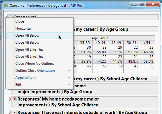Image resolution: width=162 pixels, height=114 pixels.
Task: Choose Open All Like This
Action: [x=39, y=50]
